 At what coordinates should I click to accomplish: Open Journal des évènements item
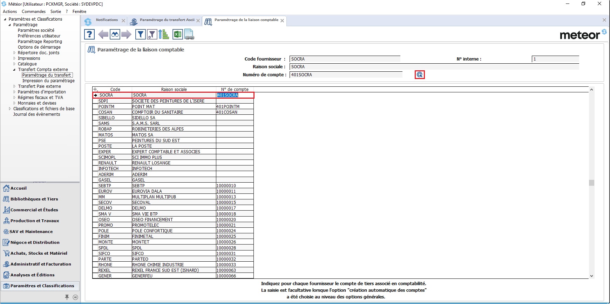(x=36, y=114)
